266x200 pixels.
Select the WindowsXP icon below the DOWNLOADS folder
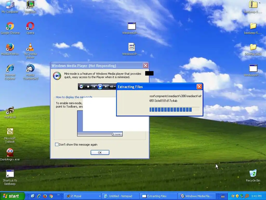(x=253, y=70)
